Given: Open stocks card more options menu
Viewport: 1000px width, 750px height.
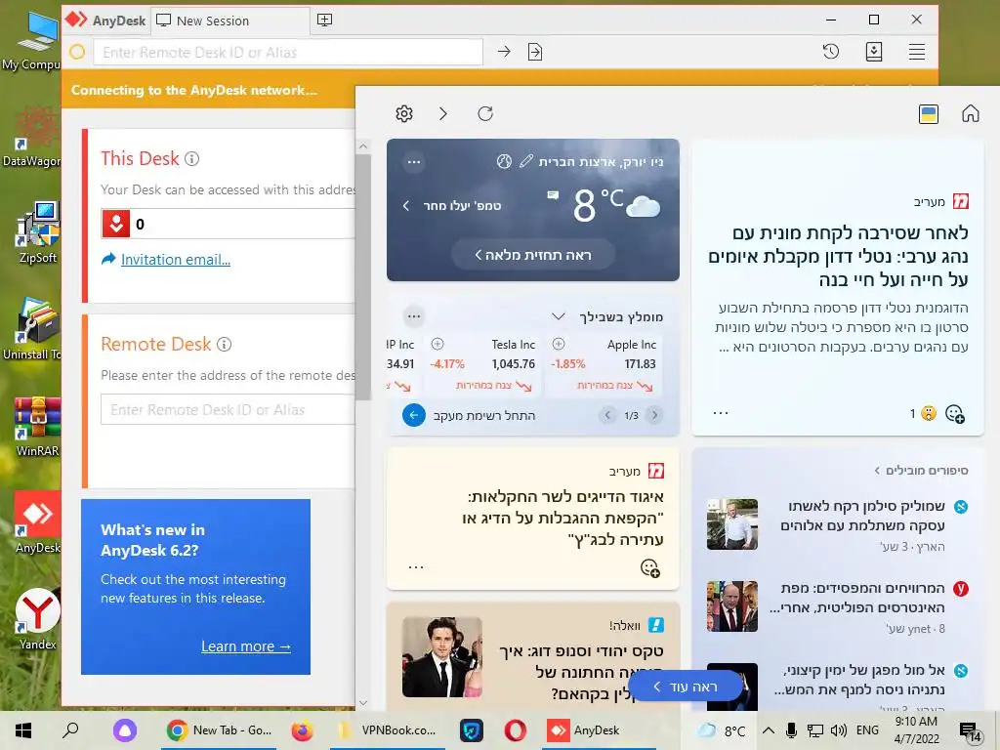Looking at the screenshot, I should [x=414, y=316].
